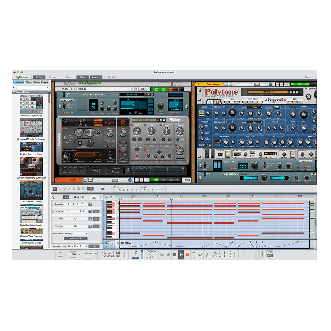Open the Sync Mode Internal dropdown
Screen dimensions: 331x331
point(91,254)
